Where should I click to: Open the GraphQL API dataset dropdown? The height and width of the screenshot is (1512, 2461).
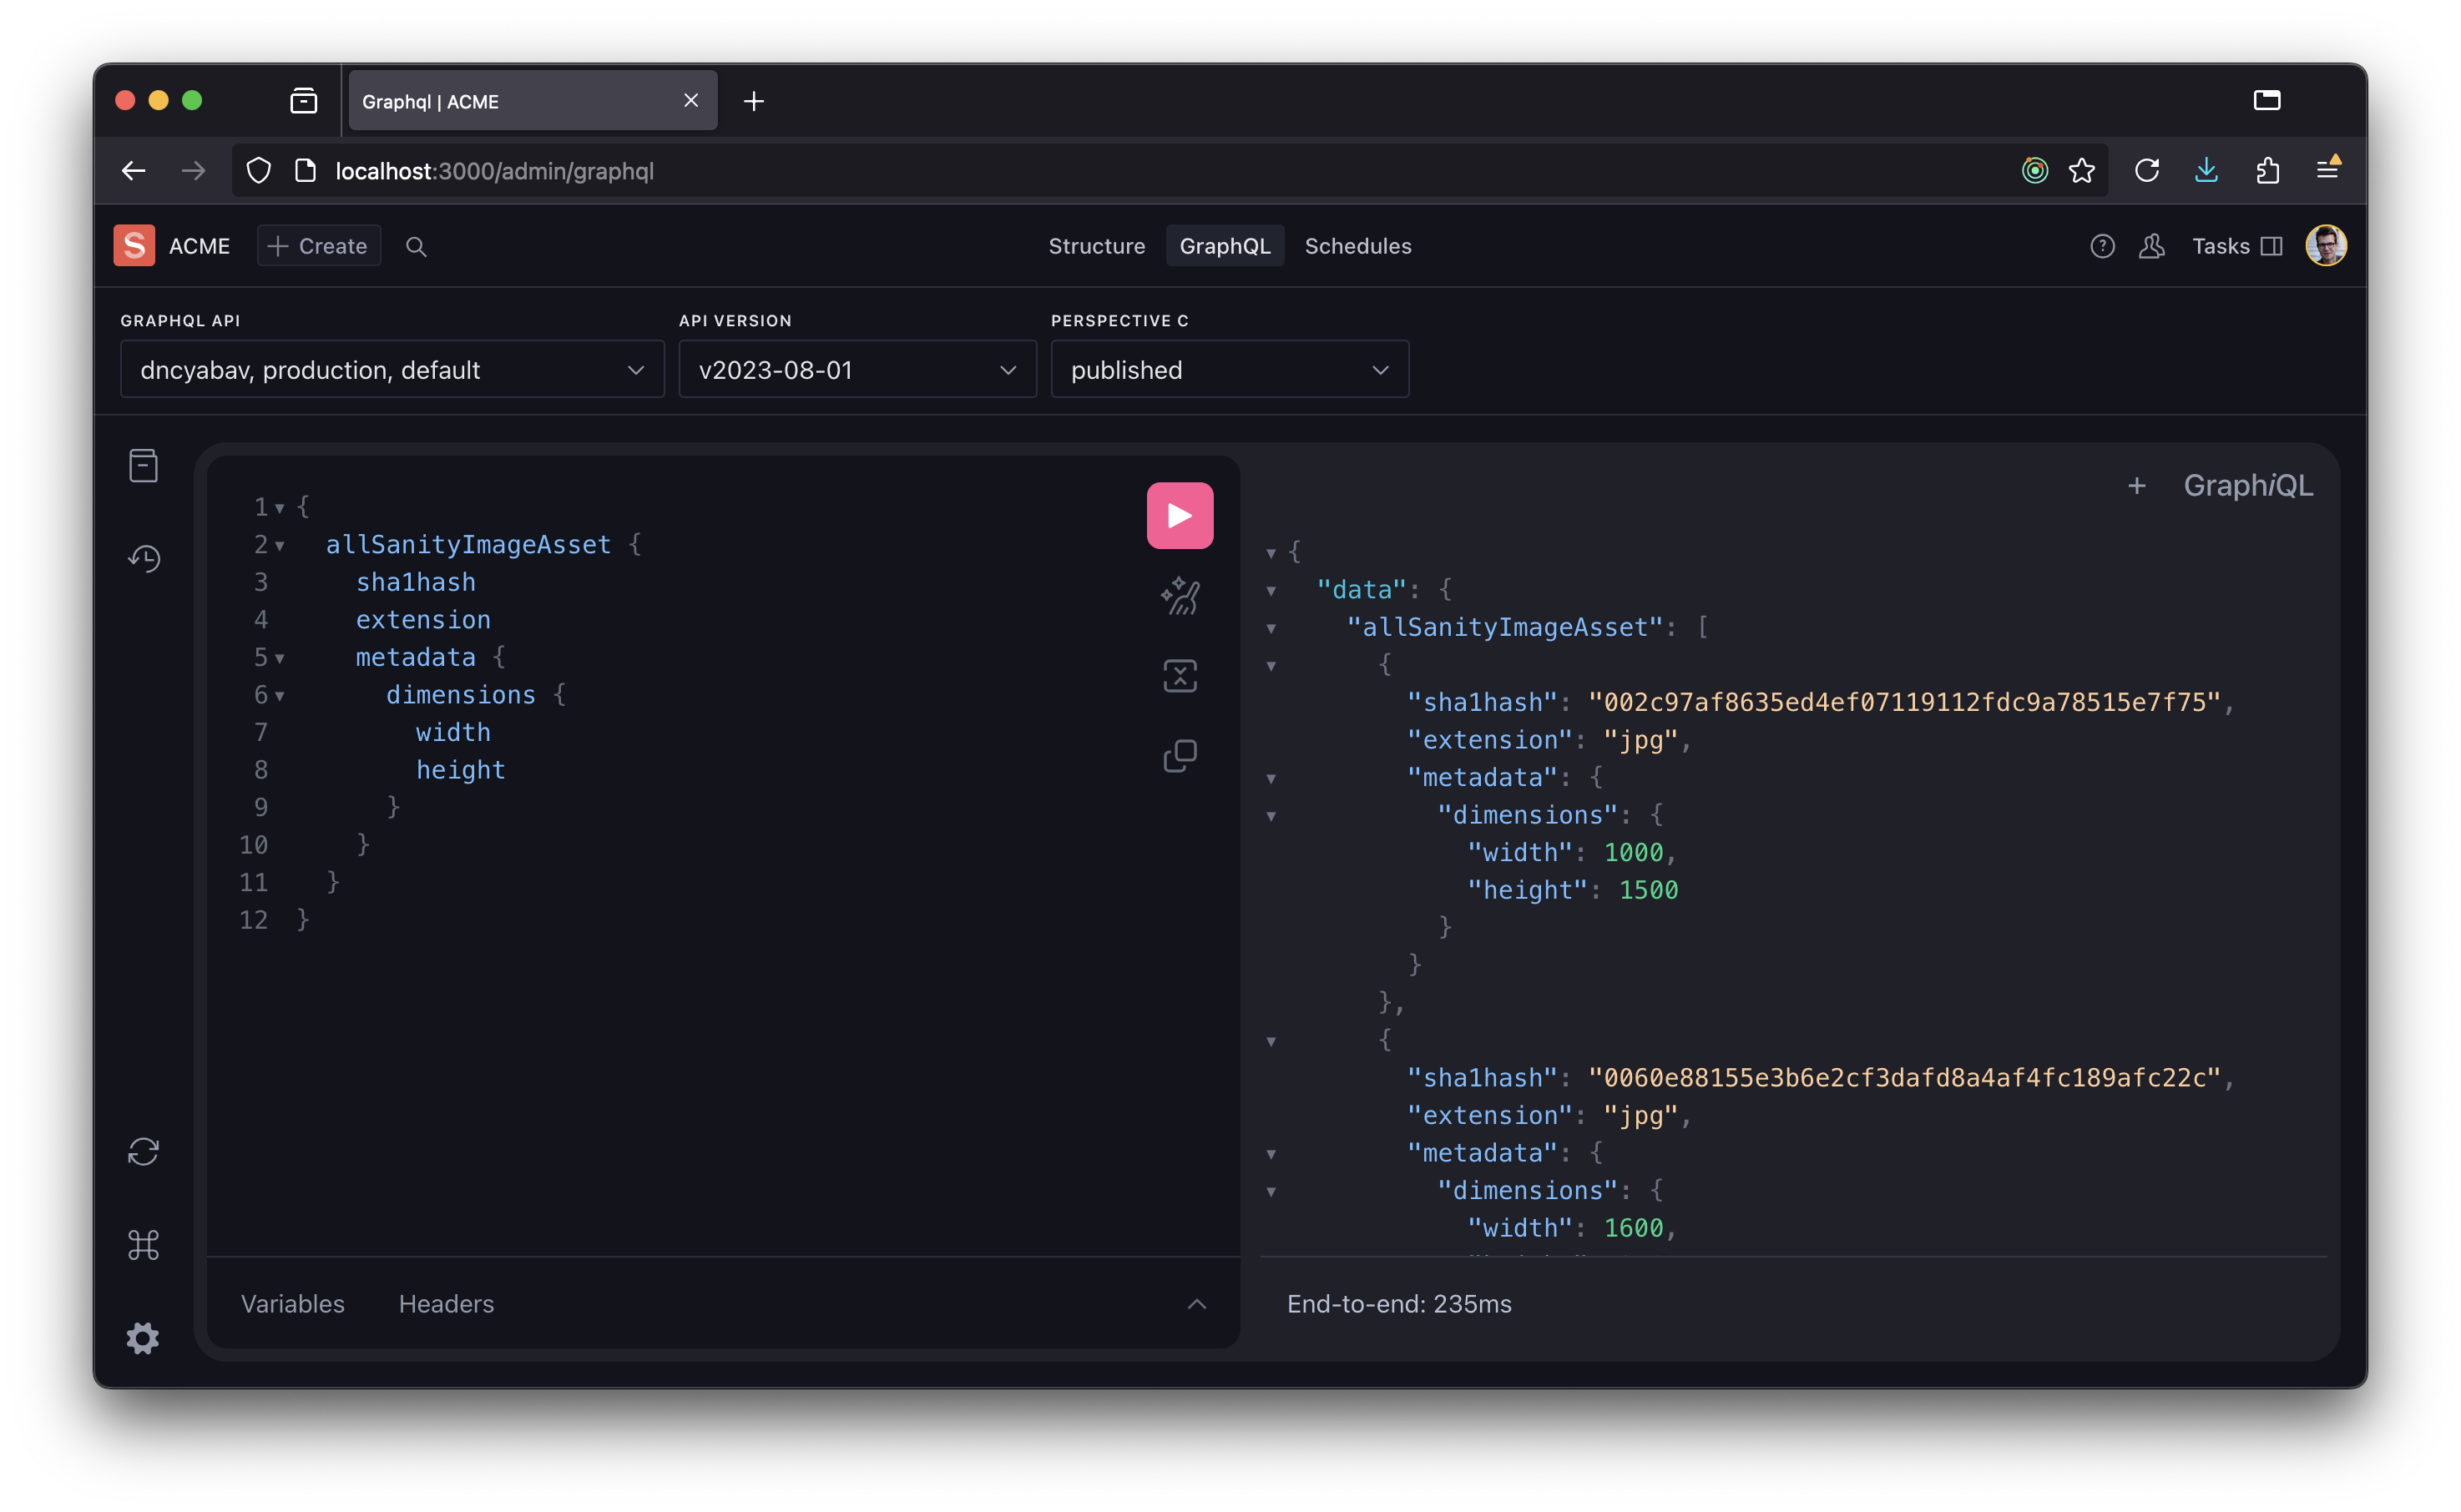click(392, 370)
